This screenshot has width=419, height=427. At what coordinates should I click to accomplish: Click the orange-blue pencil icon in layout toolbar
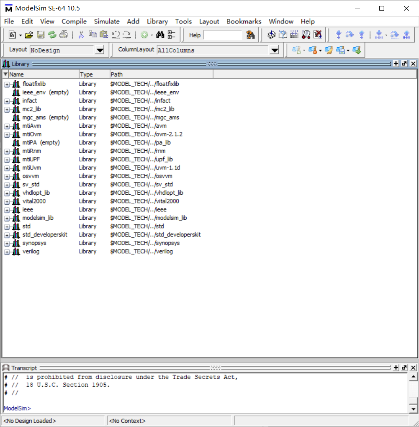(x=329, y=50)
